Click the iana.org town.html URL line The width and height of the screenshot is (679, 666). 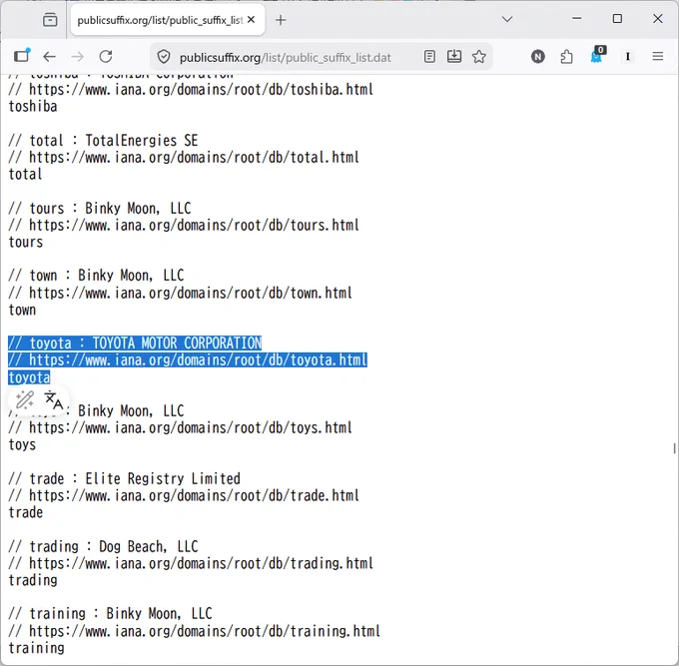pos(180,294)
